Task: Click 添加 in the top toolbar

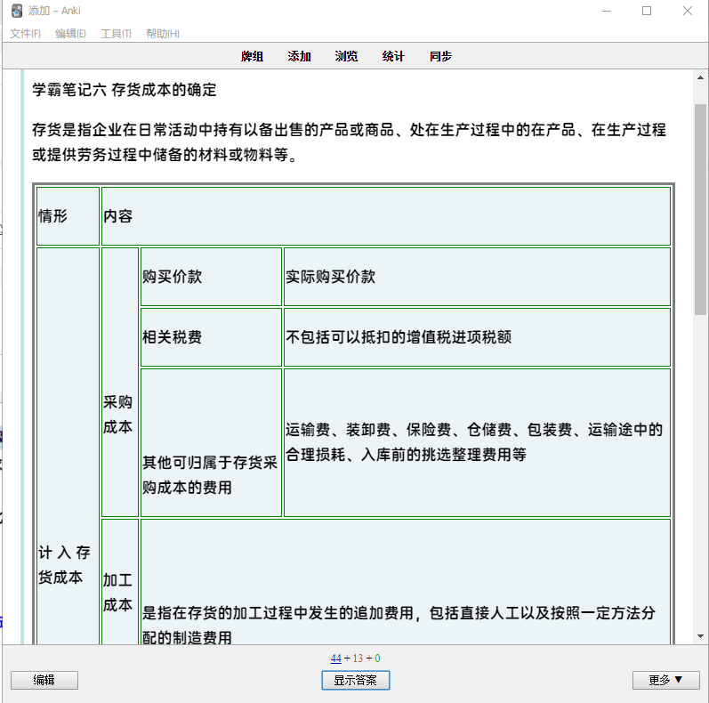Action: pos(299,56)
